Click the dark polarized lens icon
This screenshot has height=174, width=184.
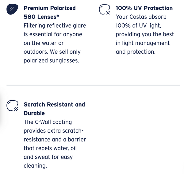click(x=12, y=10)
